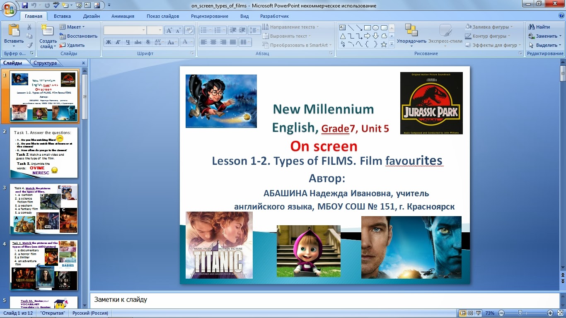Switch to Slide Sorter view in status bar
Image resolution: width=566 pixels, height=318 pixels.
click(x=471, y=313)
